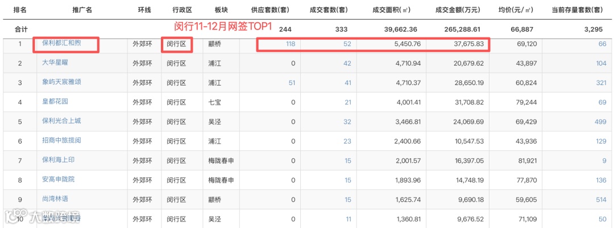Screen dimensions: 614x228
Task: Click the 排名 column header
Action: point(20,10)
